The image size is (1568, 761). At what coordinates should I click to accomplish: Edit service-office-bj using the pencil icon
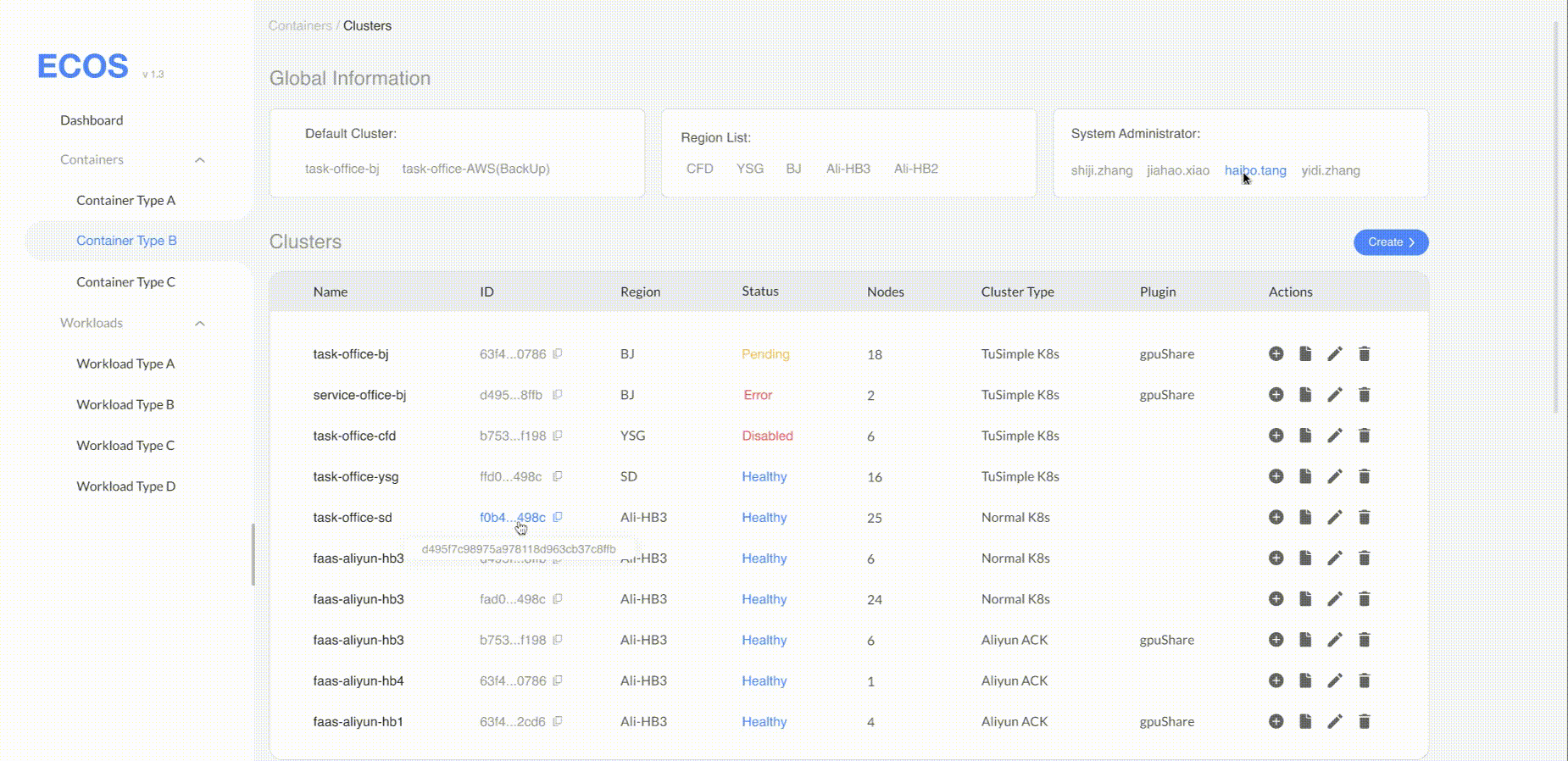[x=1335, y=394]
